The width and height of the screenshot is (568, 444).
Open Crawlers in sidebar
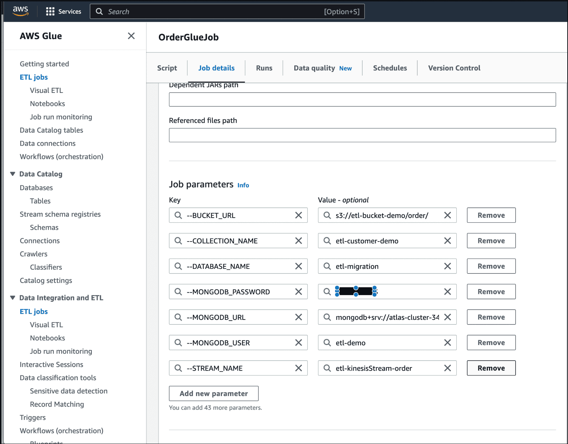point(33,254)
